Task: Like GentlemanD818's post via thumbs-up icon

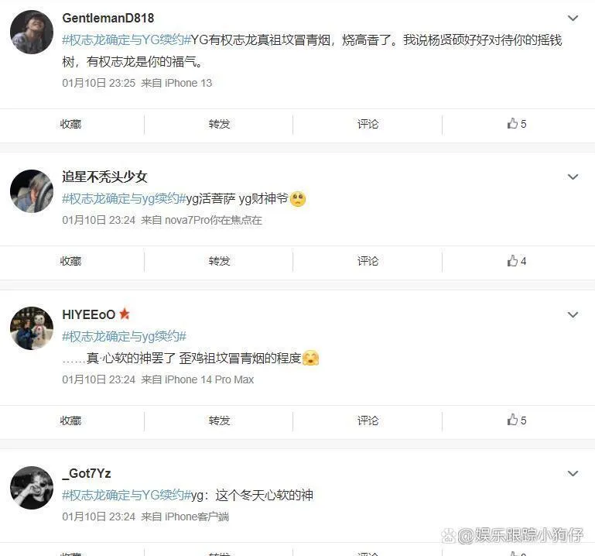Action: point(513,123)
